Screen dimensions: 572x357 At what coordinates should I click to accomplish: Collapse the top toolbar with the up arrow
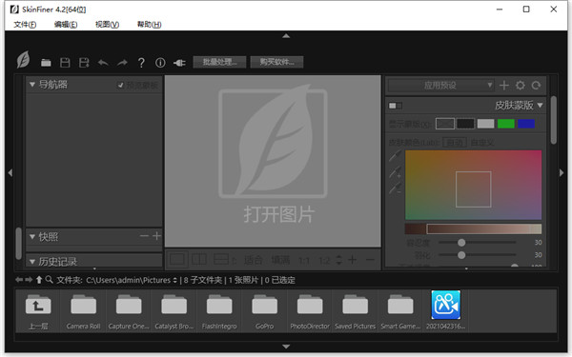point(286,36)
